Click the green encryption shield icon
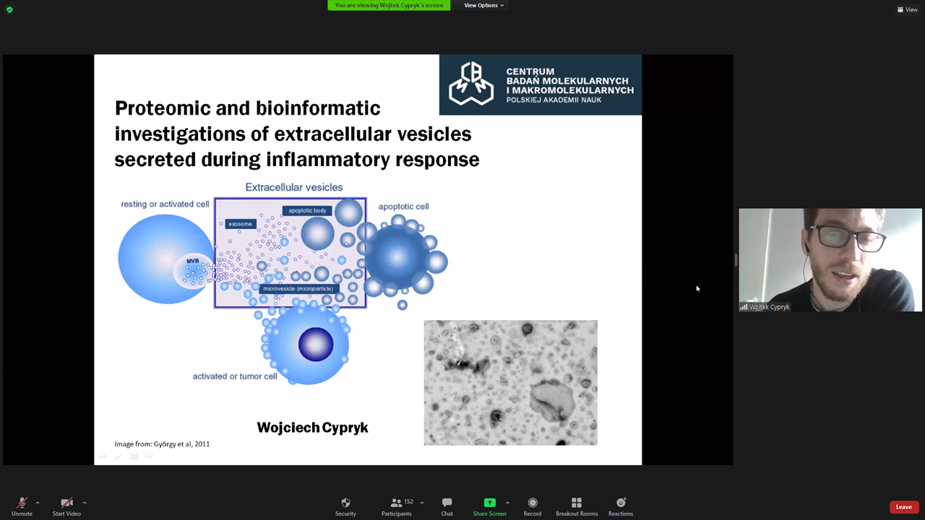The width and height of the screenshot is (925, 520). [x=9, y=9]
